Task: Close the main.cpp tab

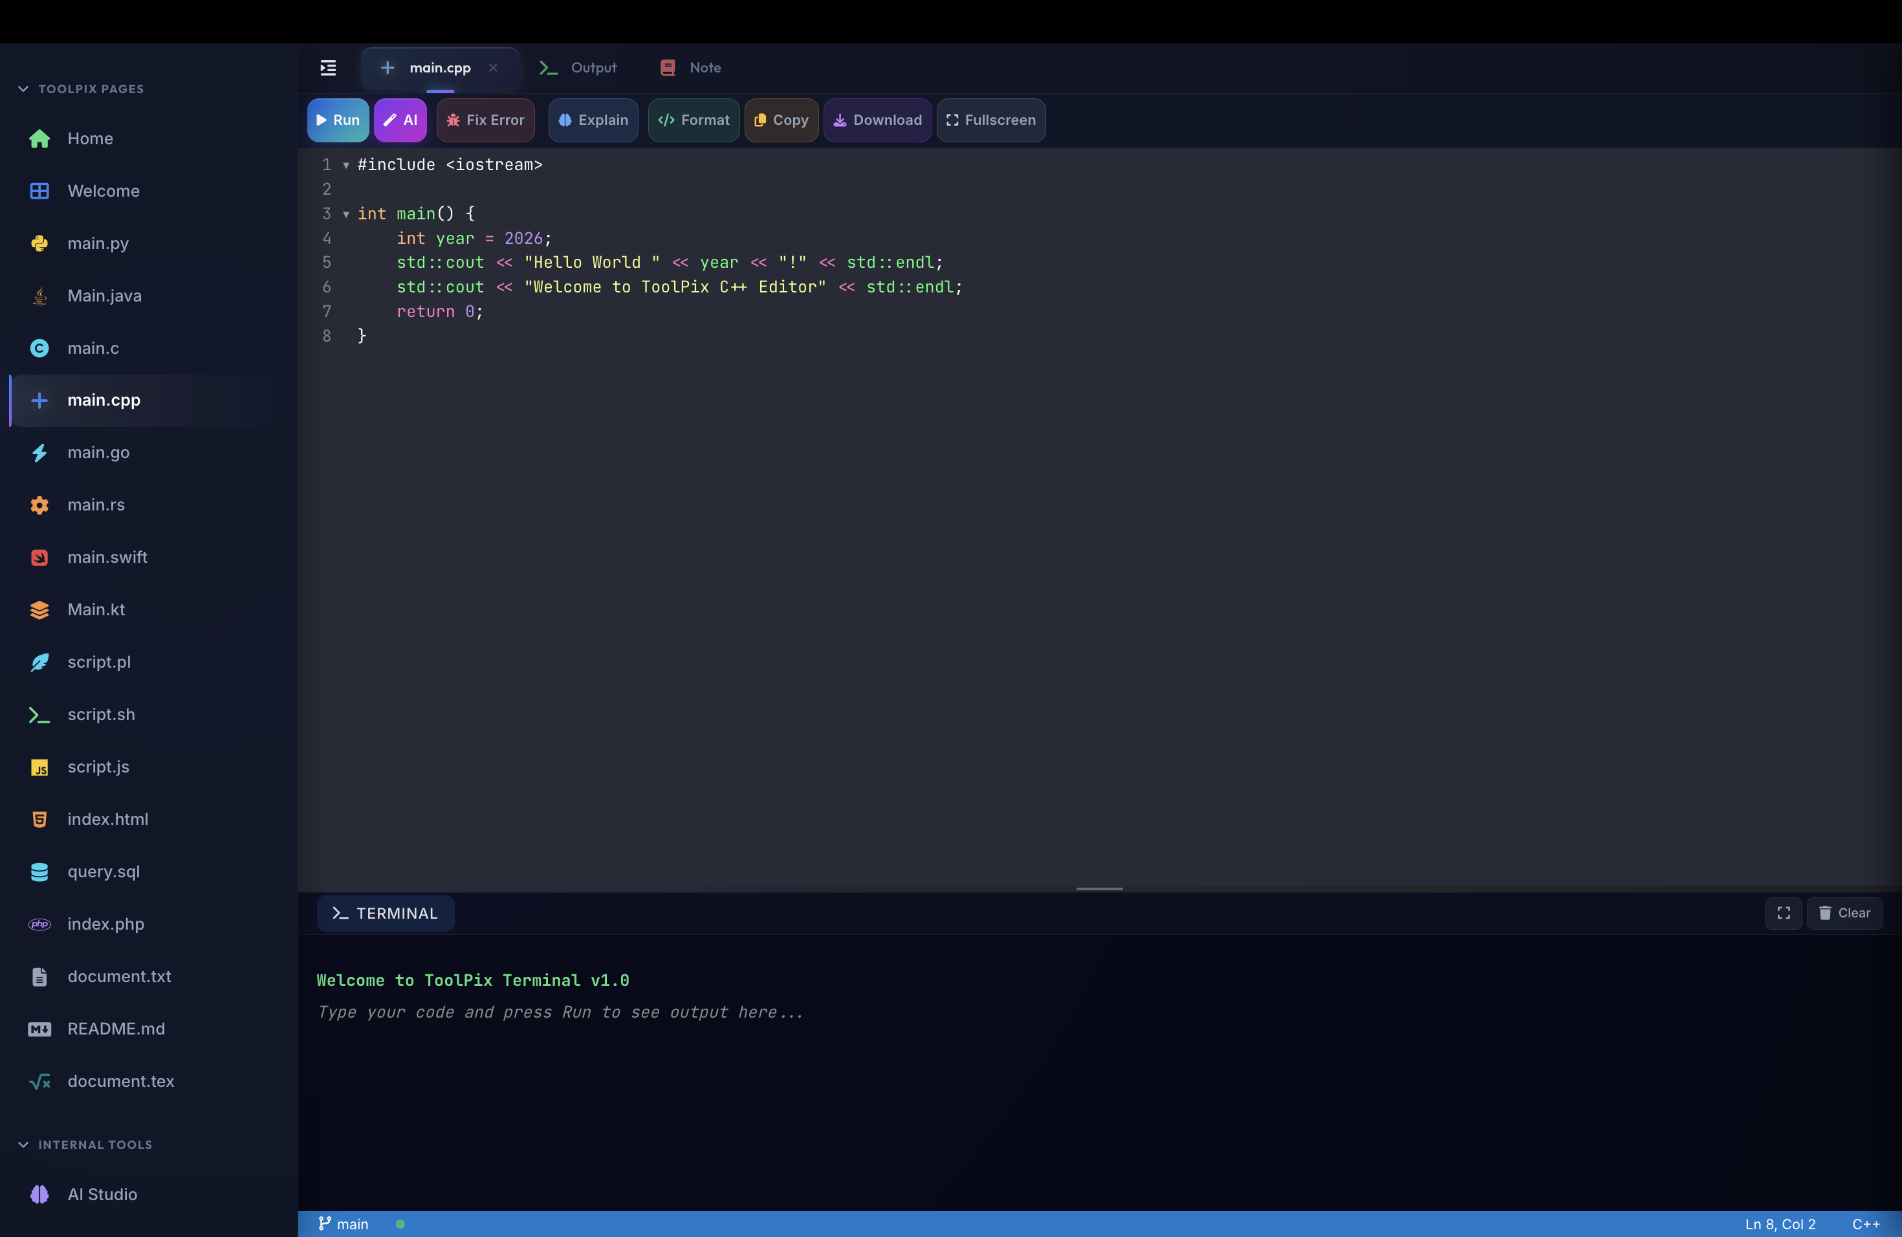Action: click(493, 68)
